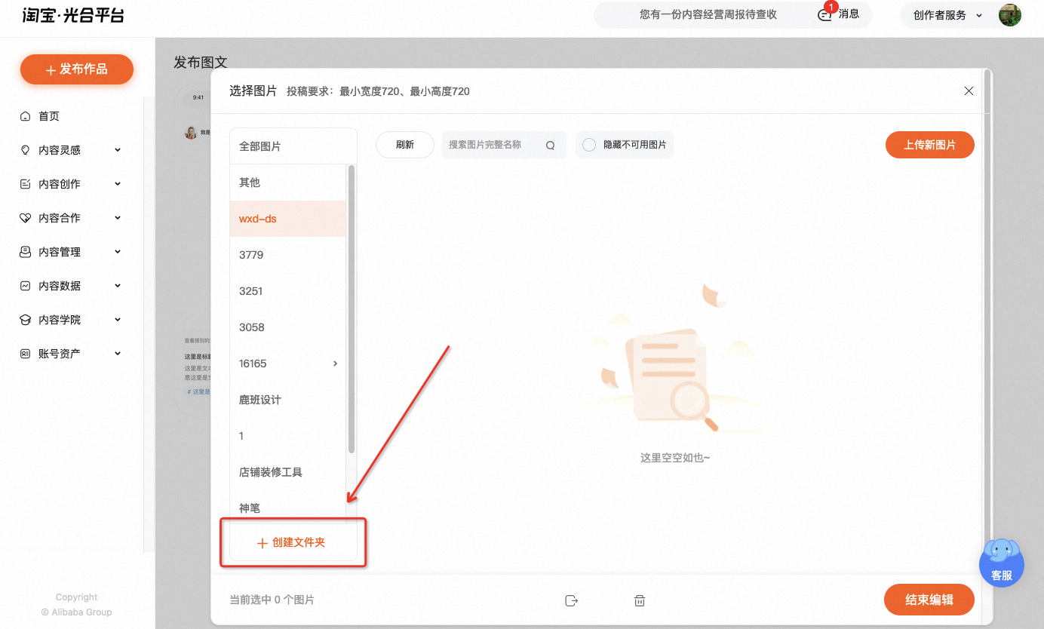Click the 首页 menu label
The image size is (1044, 629).
click(x=49, y=116)
